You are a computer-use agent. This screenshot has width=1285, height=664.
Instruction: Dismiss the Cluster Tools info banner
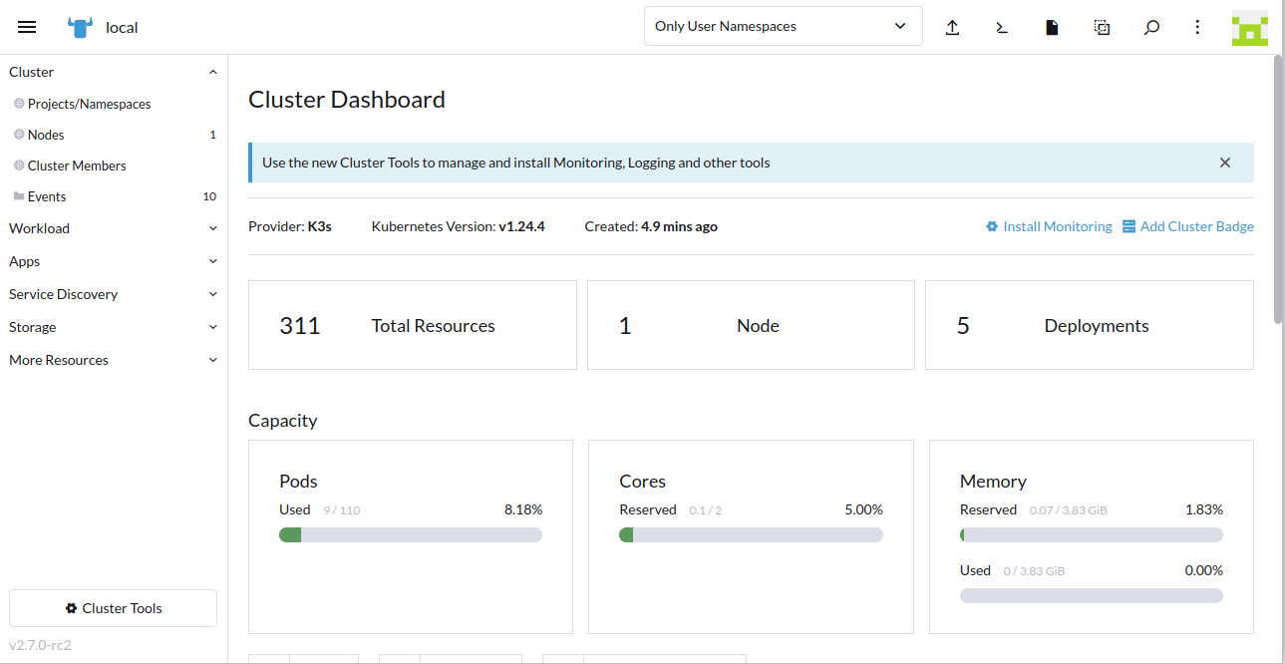[1225, 163]
